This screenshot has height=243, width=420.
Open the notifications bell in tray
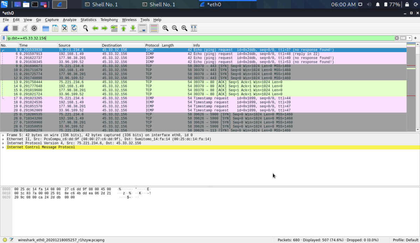pyautogui.click(x=378, y=5)
